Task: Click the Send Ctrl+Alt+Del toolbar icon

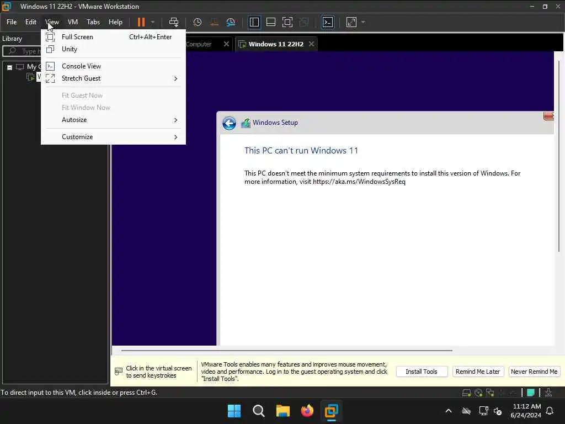Action: (174, 22)
